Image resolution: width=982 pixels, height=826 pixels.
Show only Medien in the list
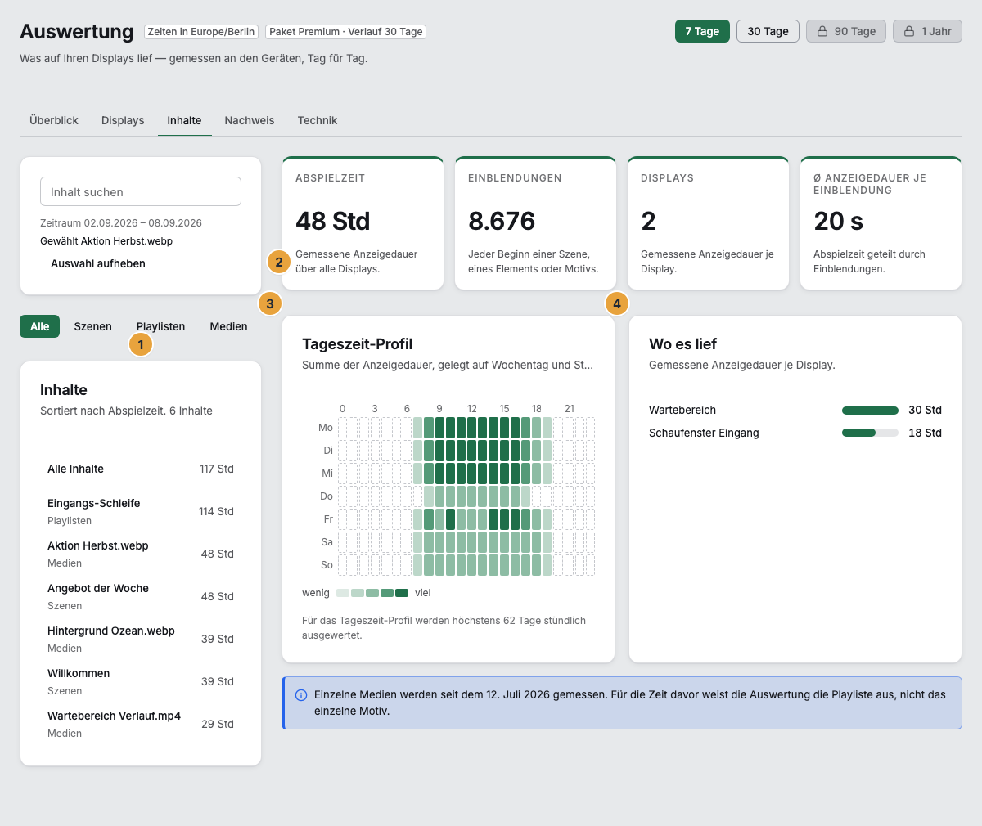pyautogui.click(x=228, y=326)
